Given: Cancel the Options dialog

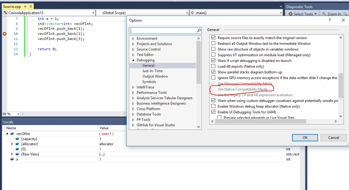Looking at the screenshot, I should coord(333,138).
